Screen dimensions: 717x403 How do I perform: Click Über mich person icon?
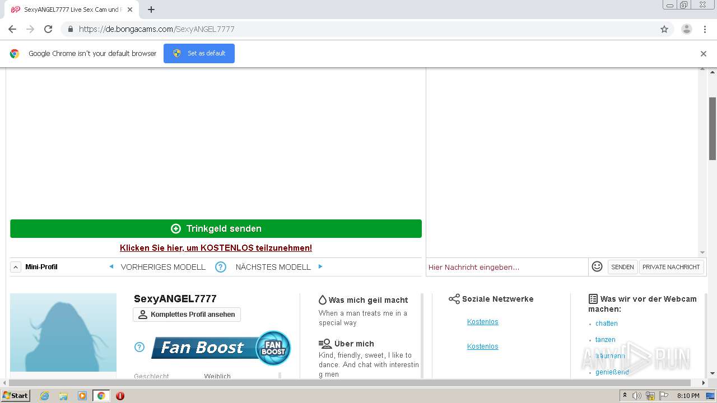[325, 344]
